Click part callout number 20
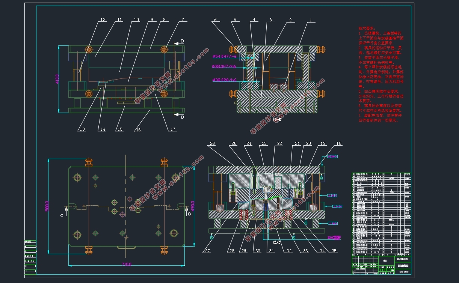The image size is (459, 283). click(309, 144)
